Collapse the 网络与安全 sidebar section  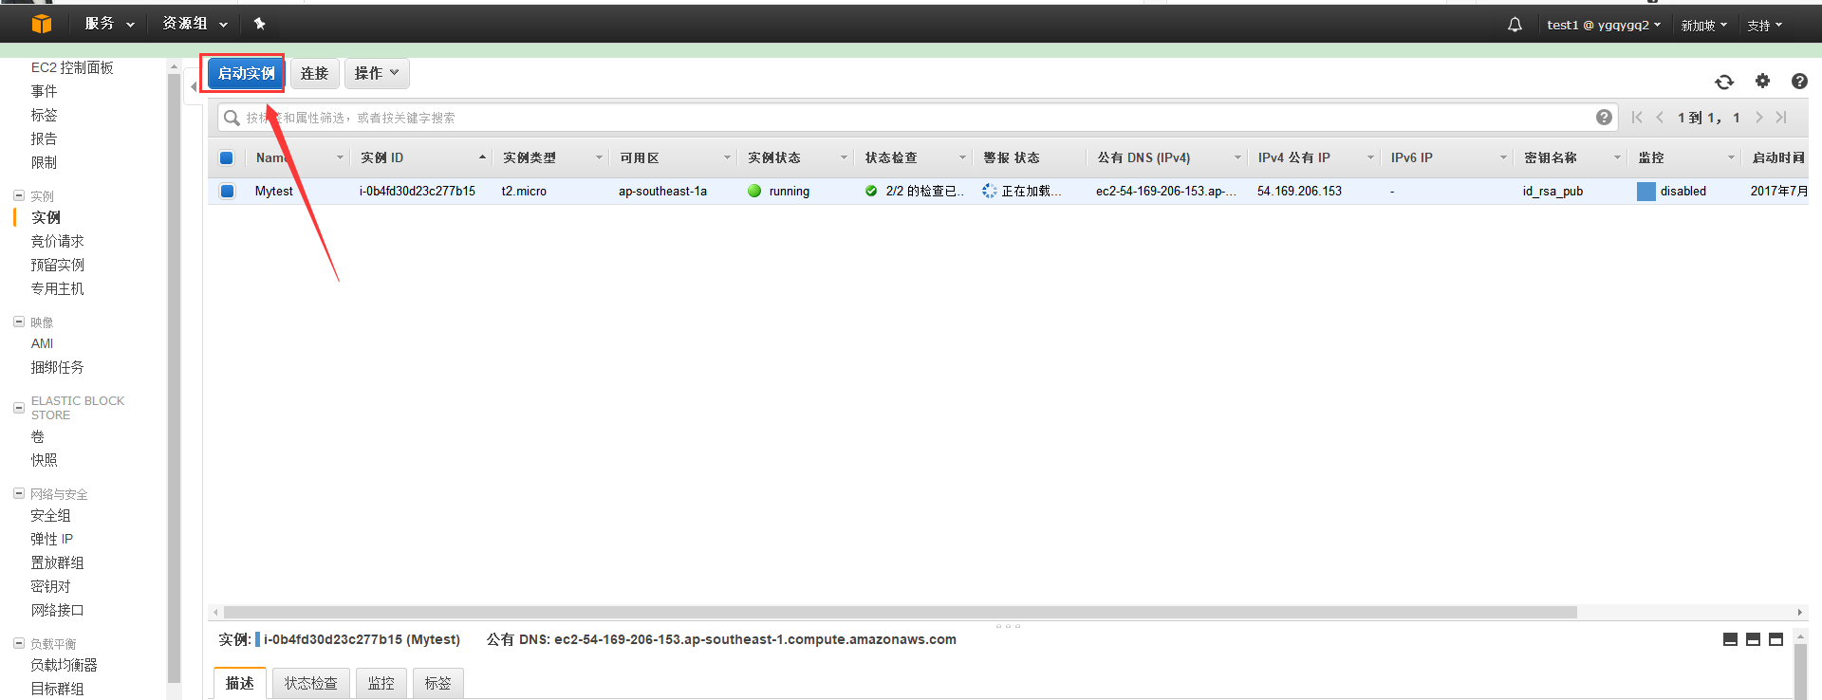(18, 493)
